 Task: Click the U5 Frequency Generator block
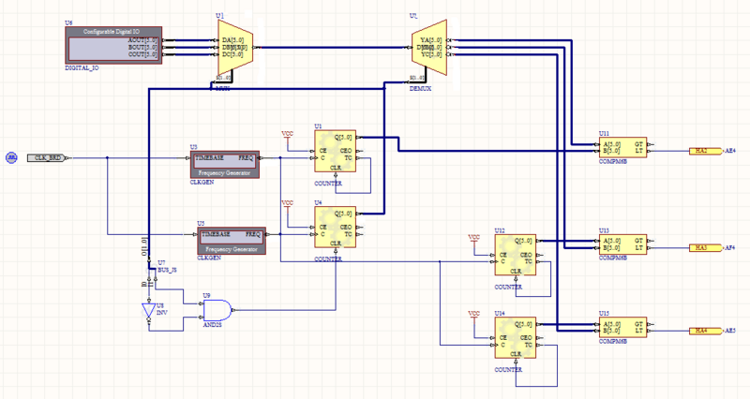click(x=230, y=239)
